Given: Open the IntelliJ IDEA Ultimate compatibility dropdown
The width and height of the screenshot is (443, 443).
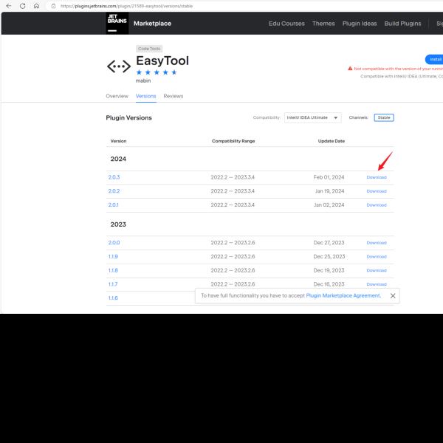Looking at the screenshot, I should (x=312, y=117).
